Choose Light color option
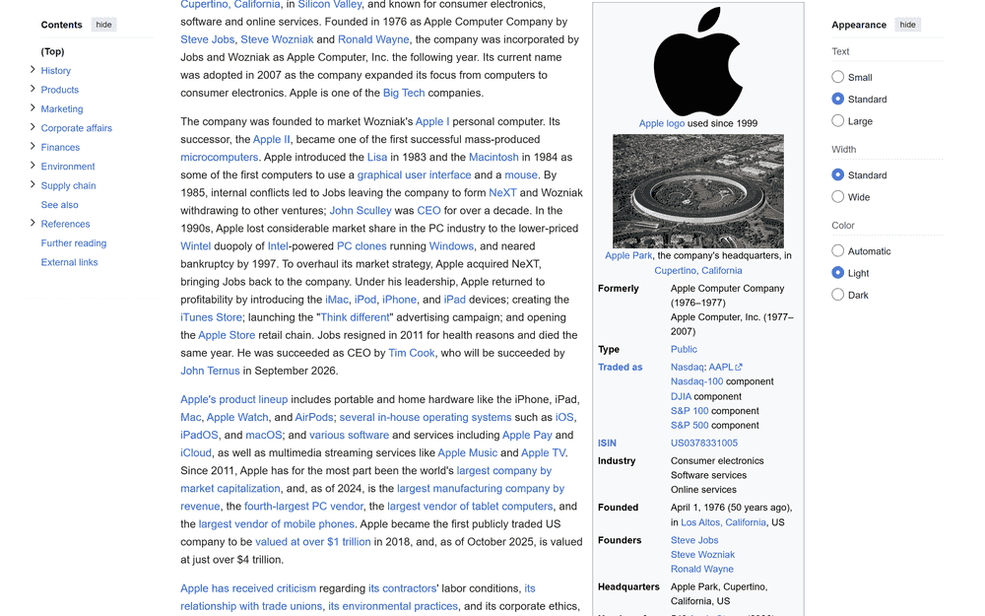 837,273
